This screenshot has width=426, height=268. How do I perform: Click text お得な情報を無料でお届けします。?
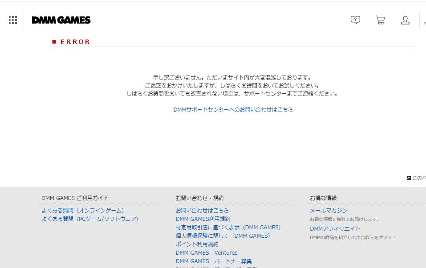(x=345, y=219)
